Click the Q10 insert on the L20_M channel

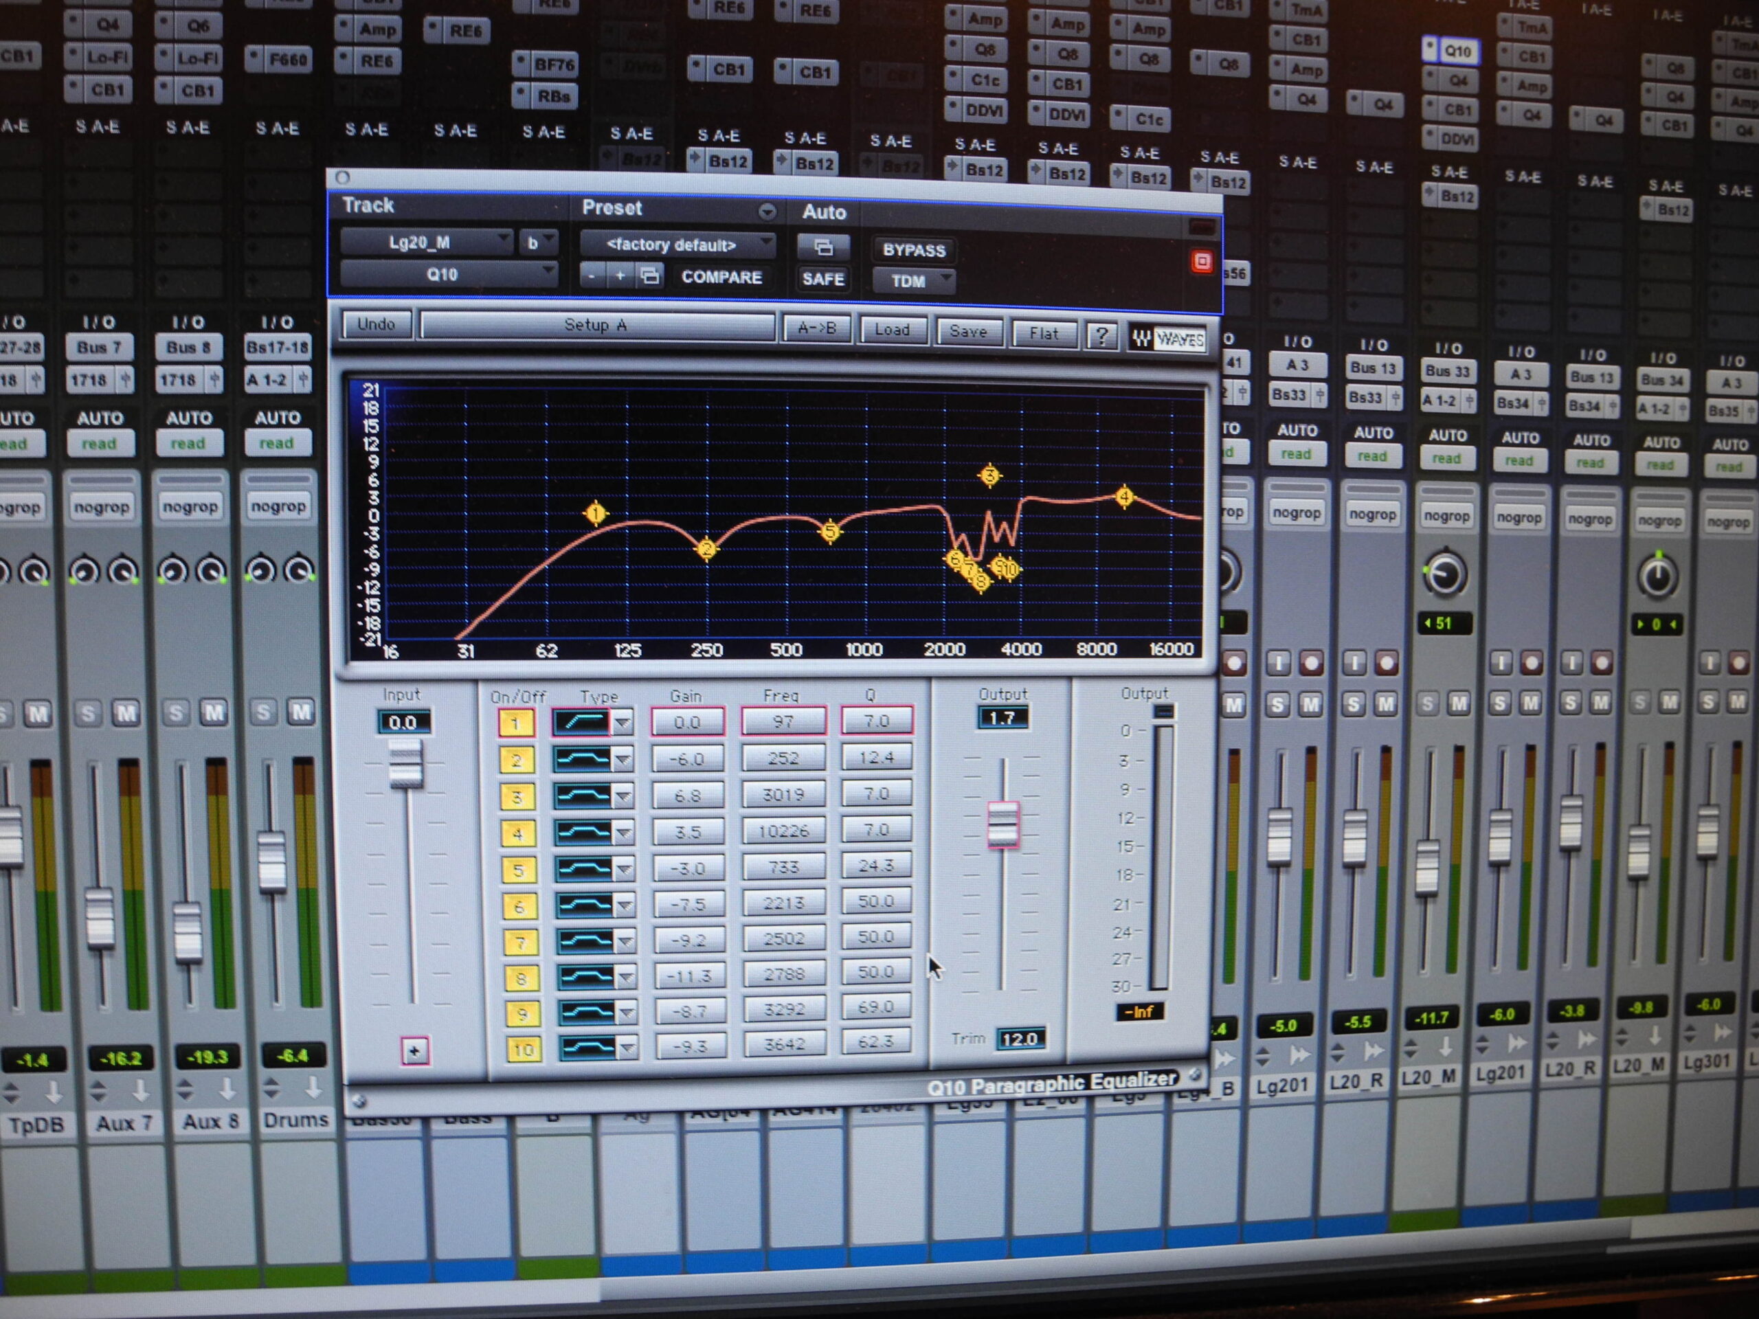coord(1450,51)
